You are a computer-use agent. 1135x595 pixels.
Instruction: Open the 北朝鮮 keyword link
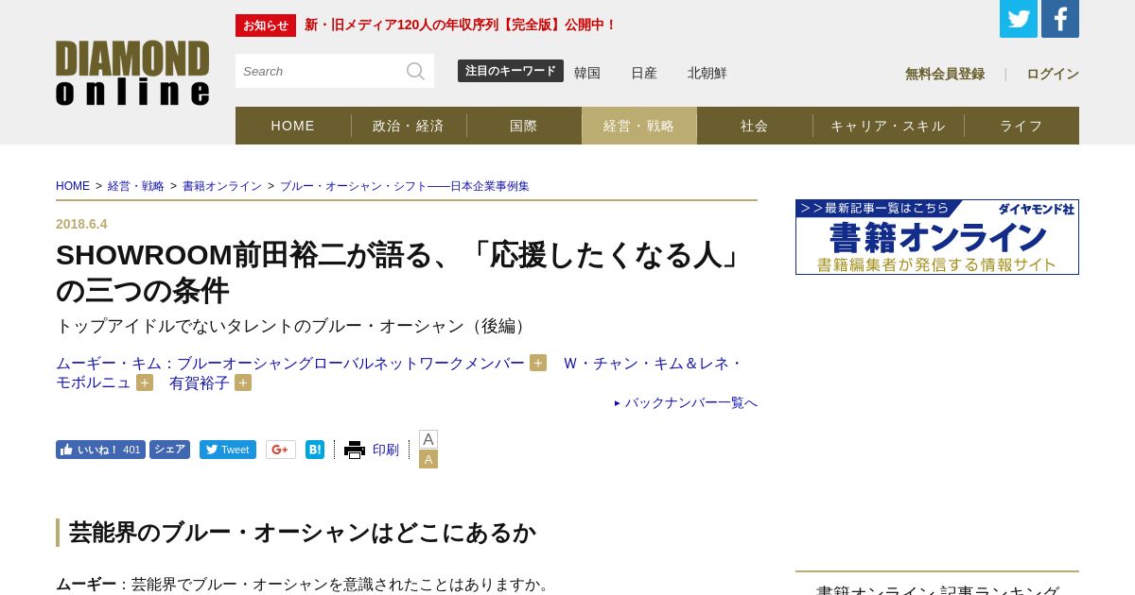pos(707,73)
